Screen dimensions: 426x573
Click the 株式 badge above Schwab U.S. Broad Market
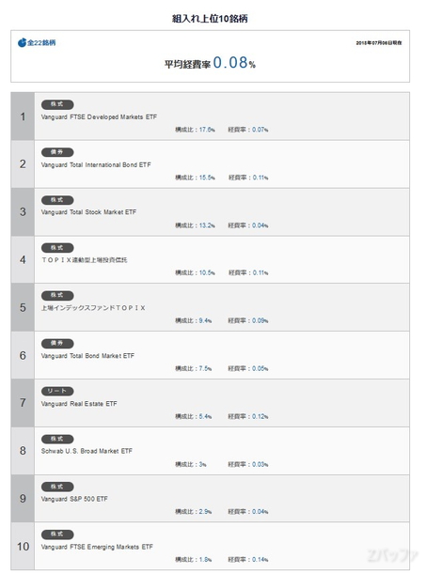pyautogui.click(x=57, y=439)
